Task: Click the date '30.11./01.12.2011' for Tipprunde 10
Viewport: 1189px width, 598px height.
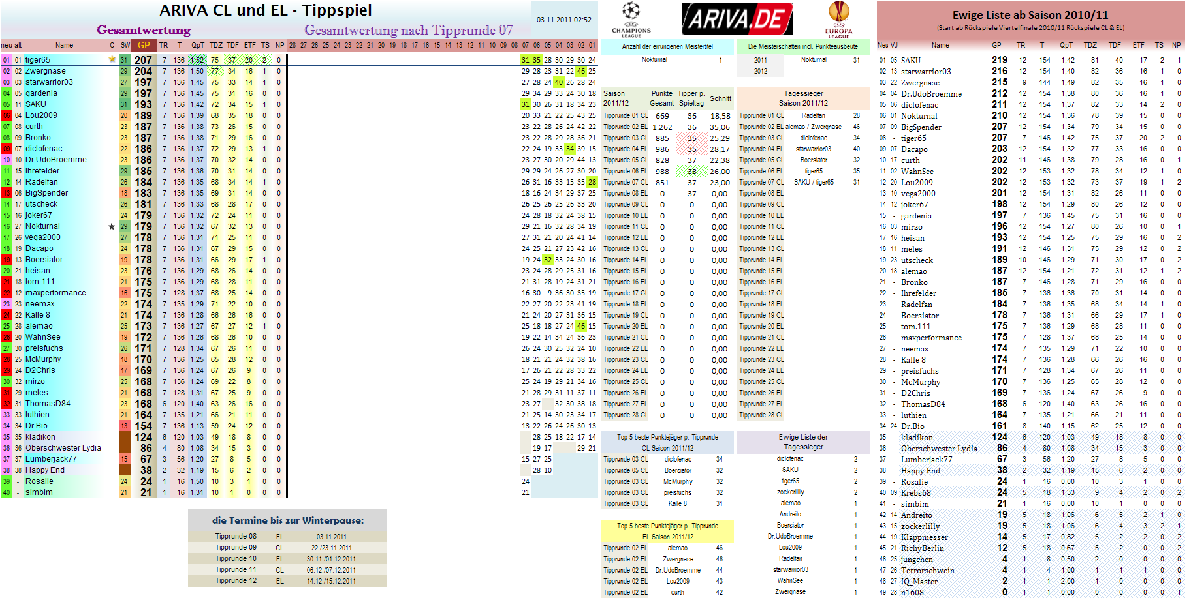Action: click(x=331, y=559)
